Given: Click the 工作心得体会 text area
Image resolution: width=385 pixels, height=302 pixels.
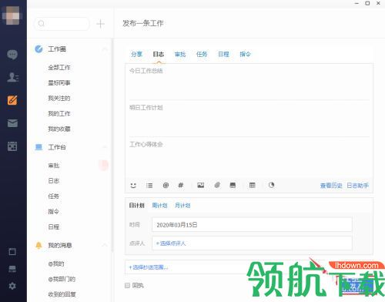Looking at the screenshot, I should click(249, 157).
